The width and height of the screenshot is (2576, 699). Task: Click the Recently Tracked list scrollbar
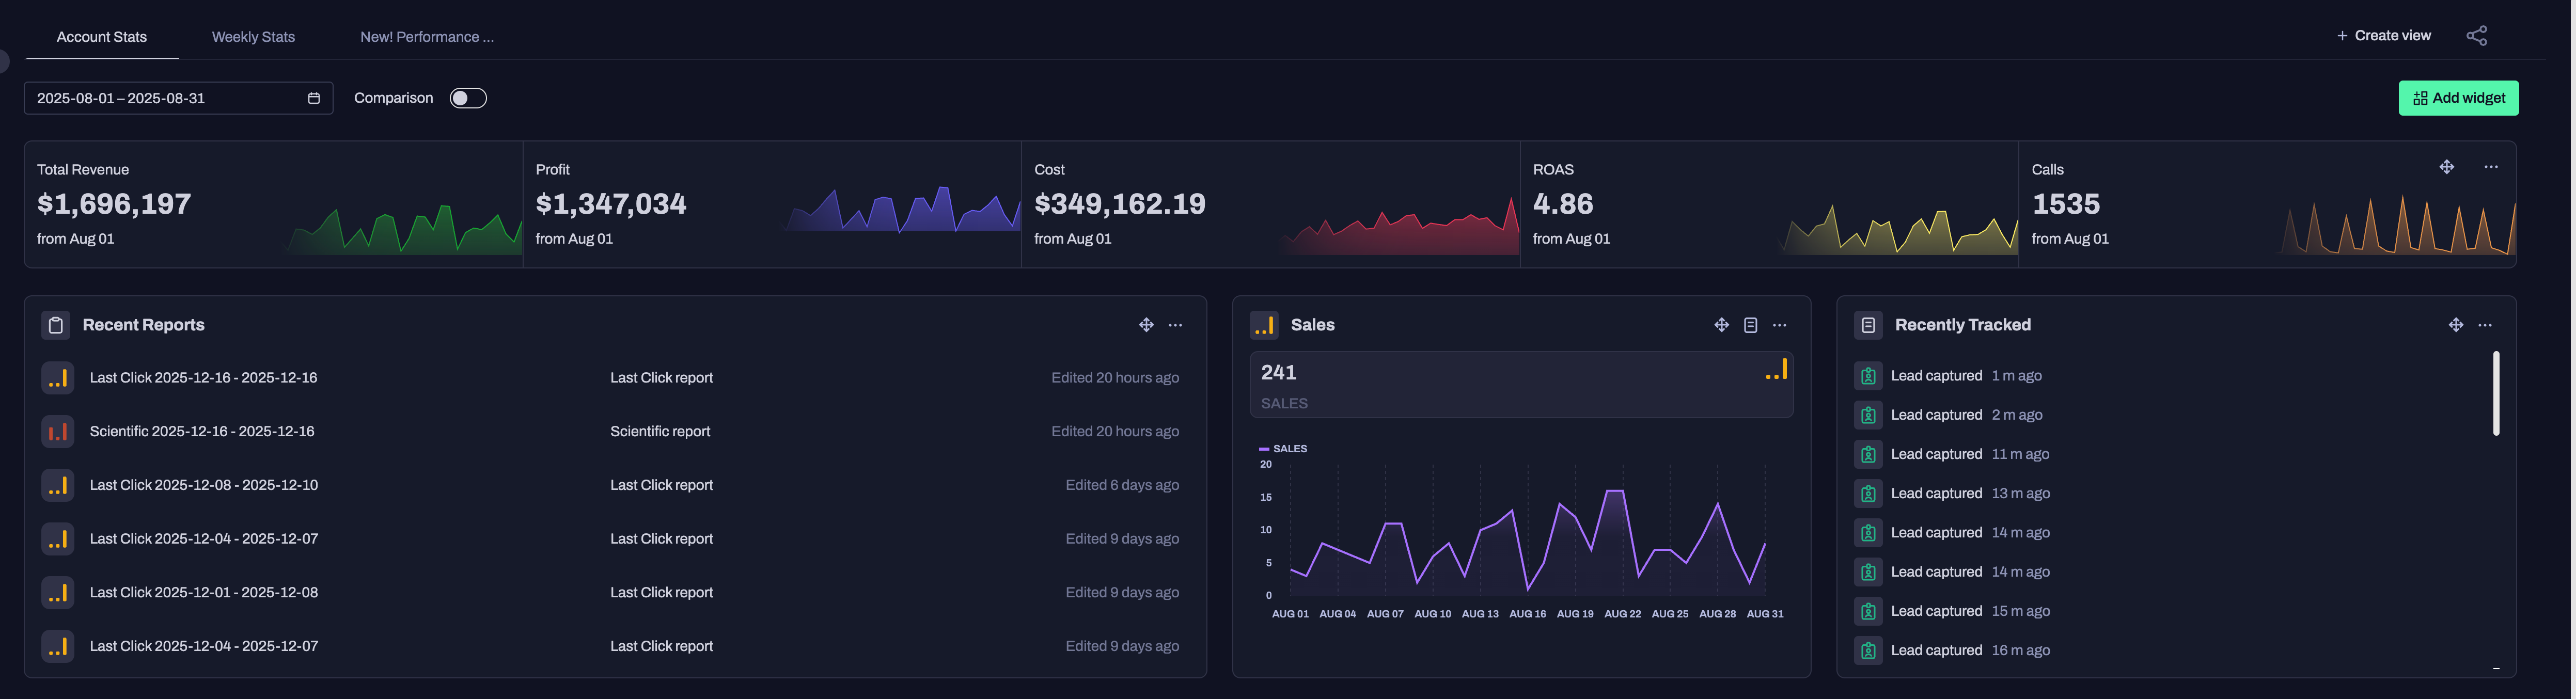pyautogui.click(x=2496, y=393)
